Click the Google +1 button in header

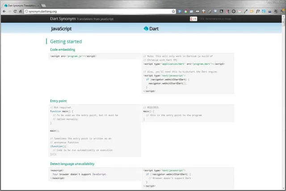pyautogui.click(x=193, y=19)
